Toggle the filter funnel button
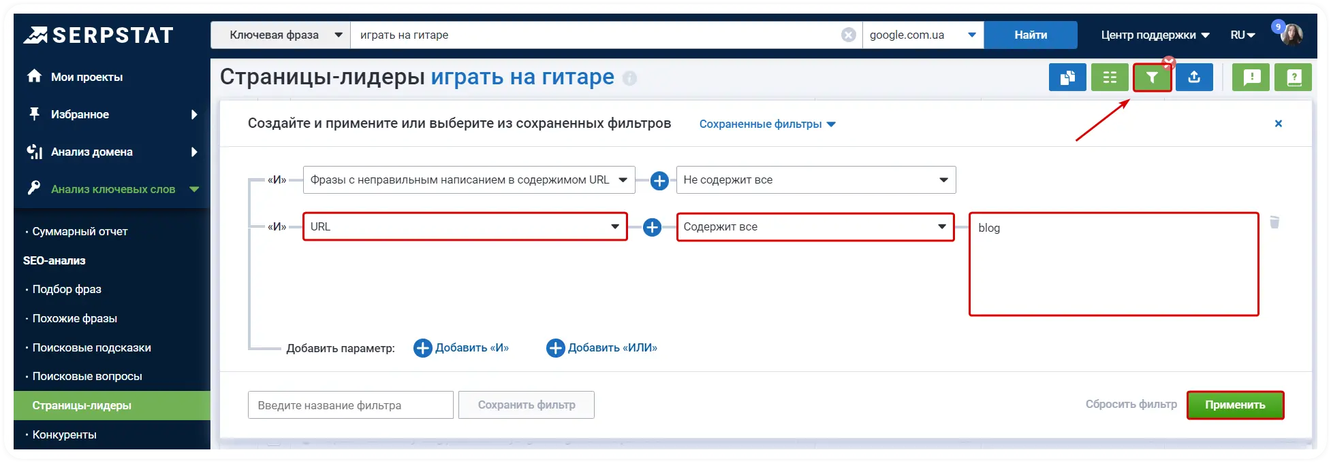This screenshot has height=463, width=1331. pyautogui.click(x=1152, y=78)
